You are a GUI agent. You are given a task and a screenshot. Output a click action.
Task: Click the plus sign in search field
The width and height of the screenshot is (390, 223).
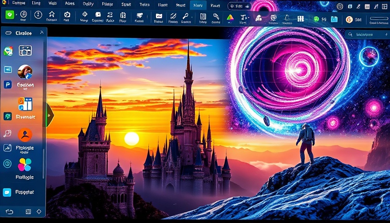[x=386, y=34]
